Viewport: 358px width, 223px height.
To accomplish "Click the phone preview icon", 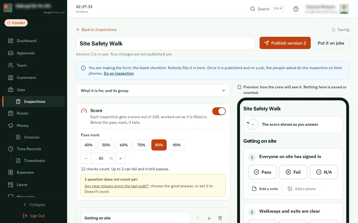I will (239, 87).
